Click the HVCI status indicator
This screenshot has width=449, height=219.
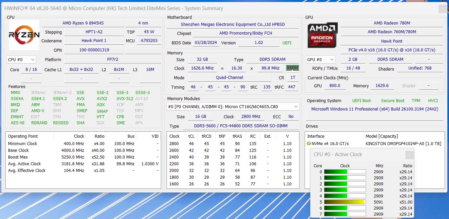tap(433, 101)
